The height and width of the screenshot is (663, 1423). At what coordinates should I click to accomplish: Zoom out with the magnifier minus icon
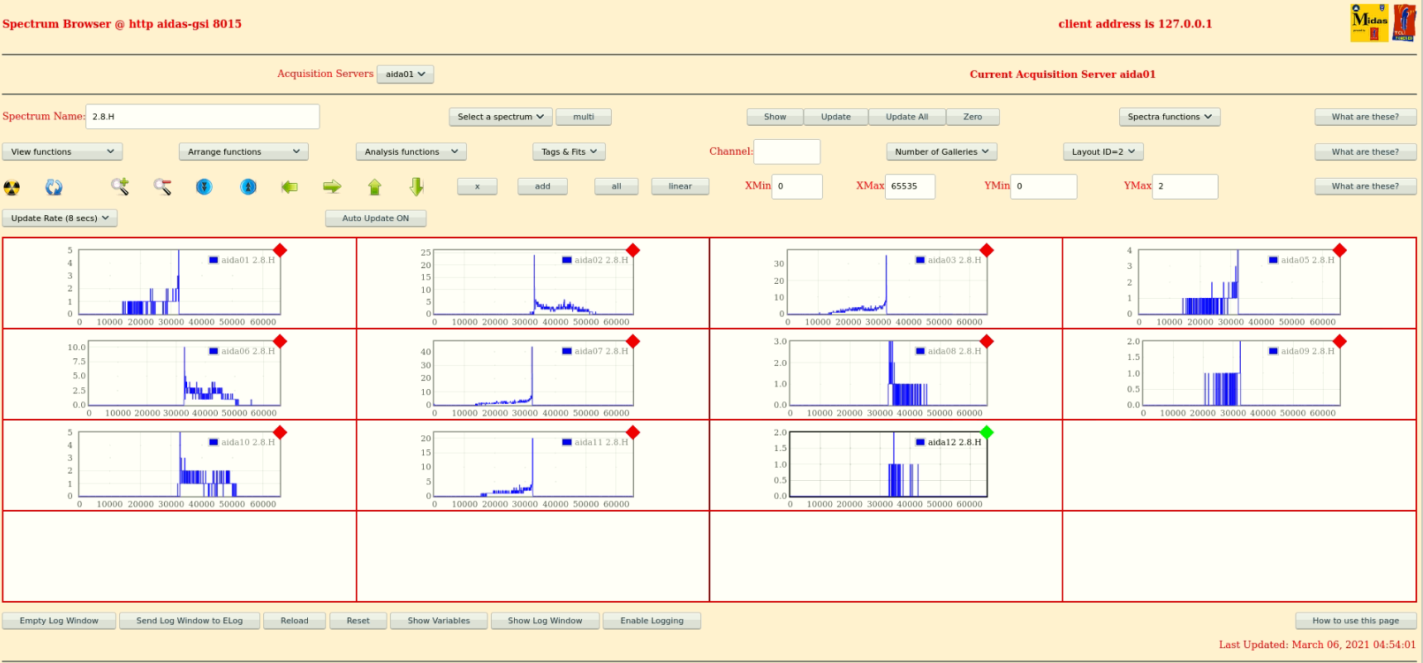[162, 187]
